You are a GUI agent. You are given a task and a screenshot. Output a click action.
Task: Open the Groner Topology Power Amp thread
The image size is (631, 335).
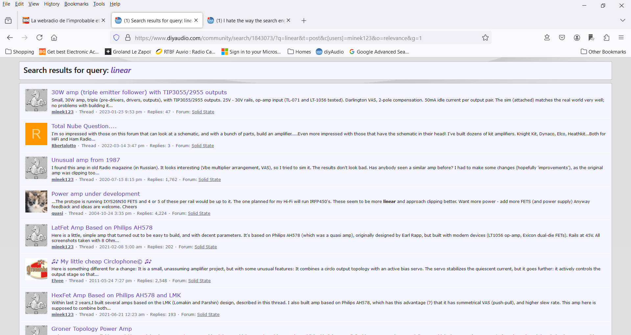(91, 329)
